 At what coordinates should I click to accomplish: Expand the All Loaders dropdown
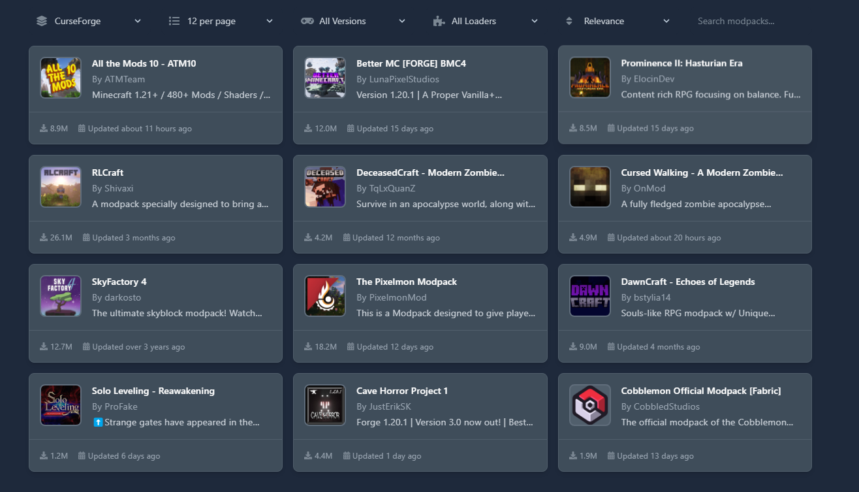point(486,21)
